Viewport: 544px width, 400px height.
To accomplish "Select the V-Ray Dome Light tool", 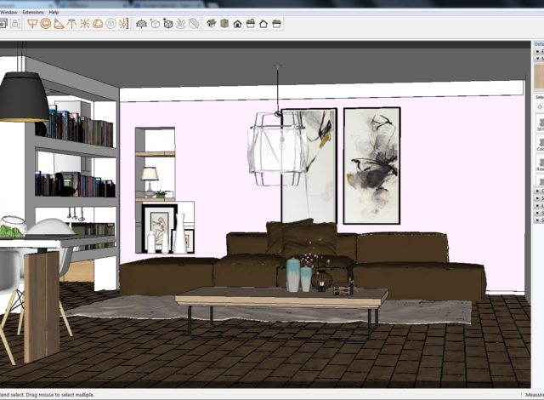I will [x=98, y=24].
